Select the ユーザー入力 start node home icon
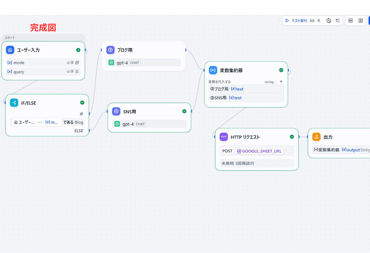370x253 pixels. (x=10, y=50)
